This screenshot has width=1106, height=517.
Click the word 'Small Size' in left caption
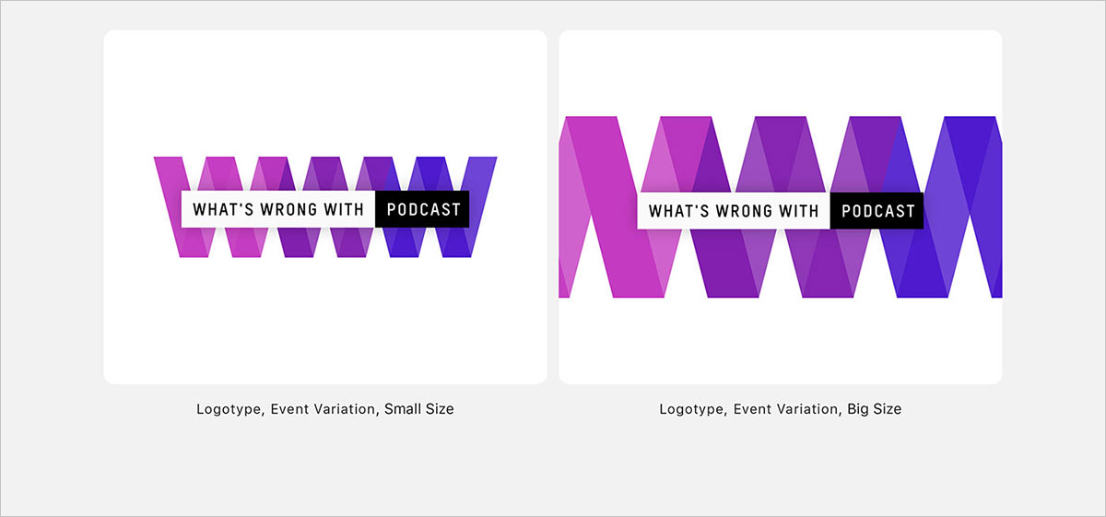[x=419, y=408]
